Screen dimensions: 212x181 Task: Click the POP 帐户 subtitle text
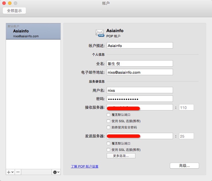113,36
